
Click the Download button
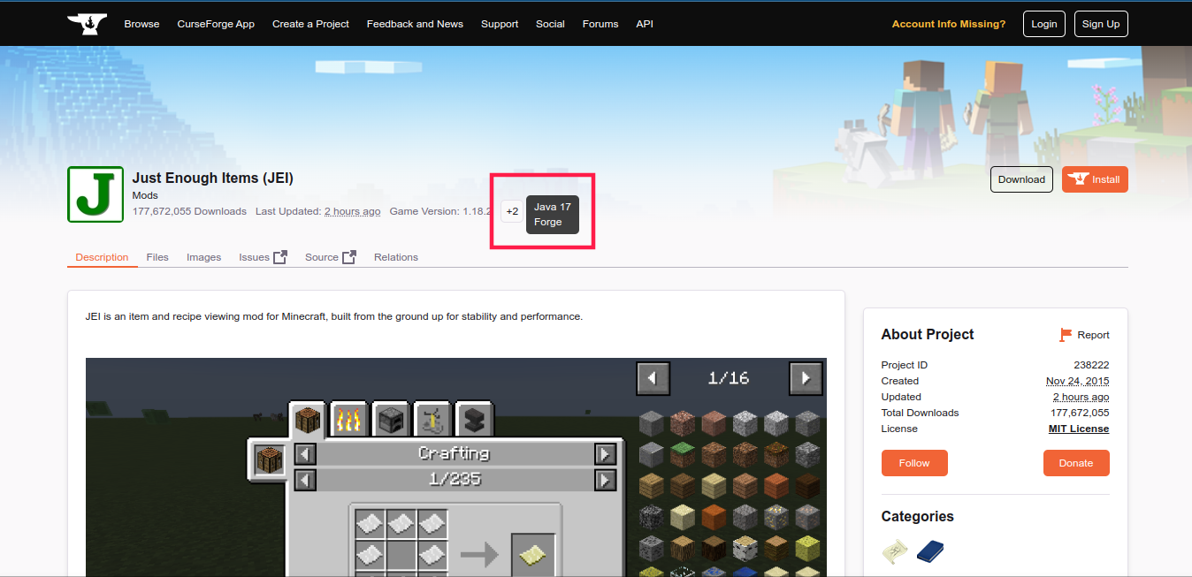[1021, 179]
